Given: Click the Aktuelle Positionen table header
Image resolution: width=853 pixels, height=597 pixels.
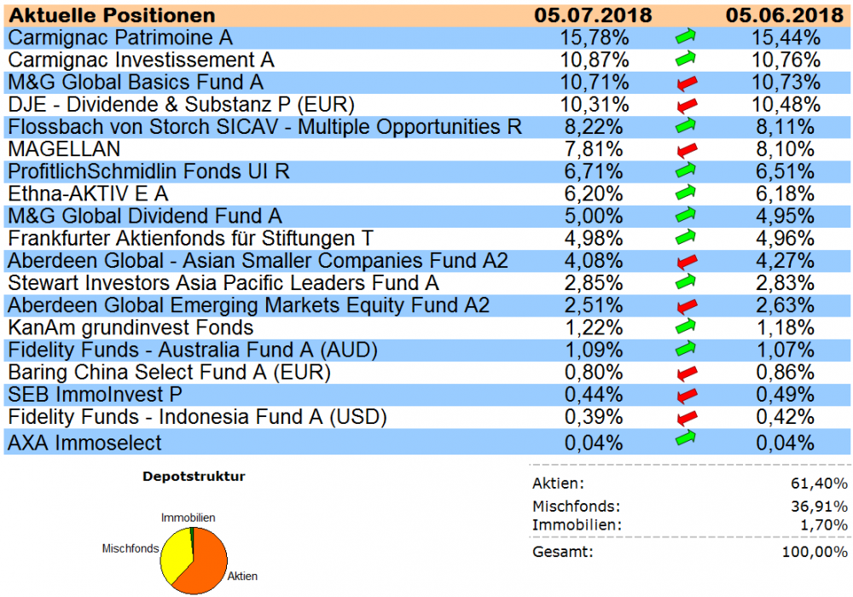Looking at the screenshot, I should [x=112, y=15].
